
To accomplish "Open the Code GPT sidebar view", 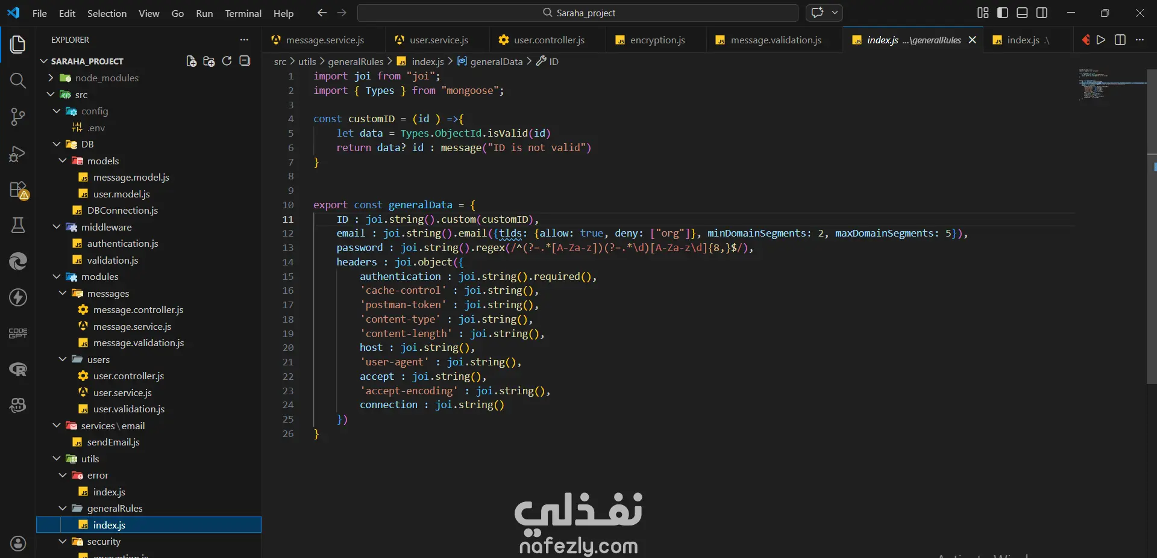I will pos(18,333).
